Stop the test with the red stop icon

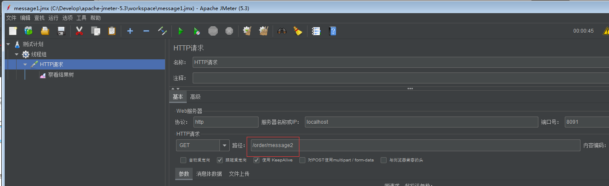pyautogui.click(x=213, y=31)
